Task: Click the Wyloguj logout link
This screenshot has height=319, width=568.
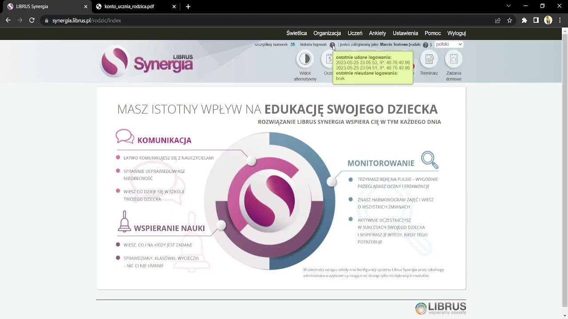Action: point(457,33)
